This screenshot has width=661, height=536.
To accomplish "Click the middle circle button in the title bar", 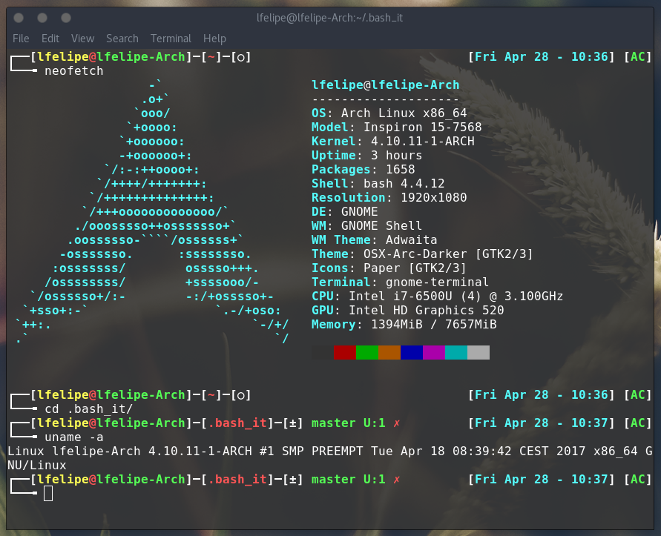I will (43, 18).
